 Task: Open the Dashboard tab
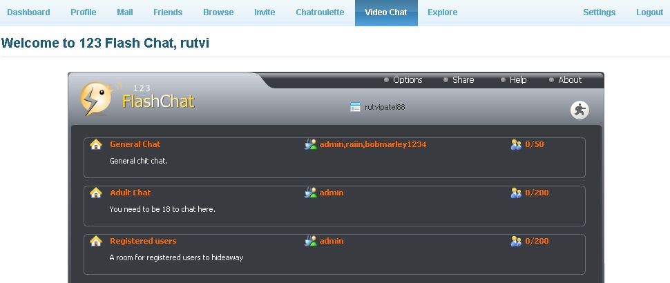28,12
